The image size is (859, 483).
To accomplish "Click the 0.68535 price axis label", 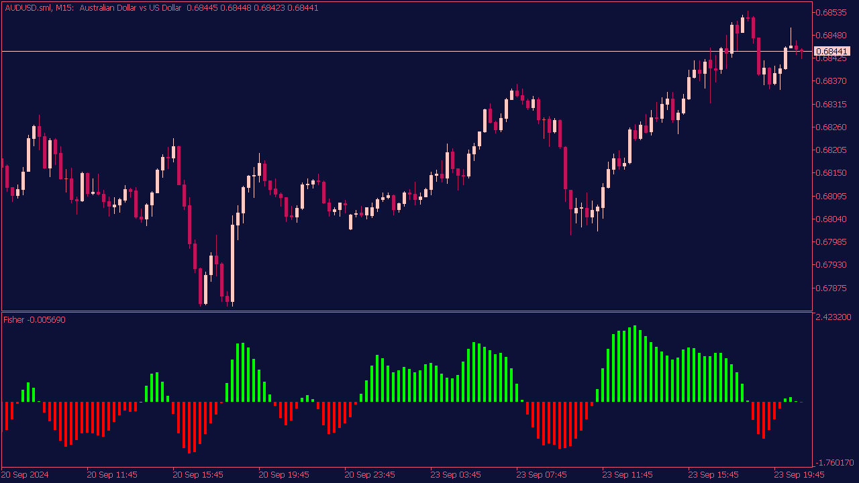I will [831, 12].
